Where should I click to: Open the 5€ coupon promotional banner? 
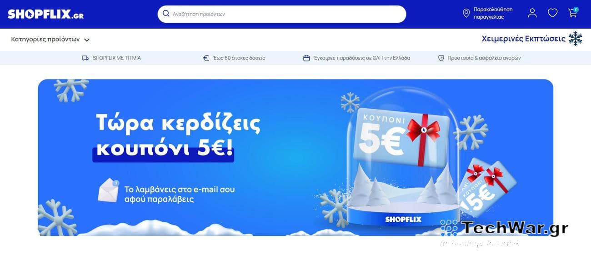295,158
